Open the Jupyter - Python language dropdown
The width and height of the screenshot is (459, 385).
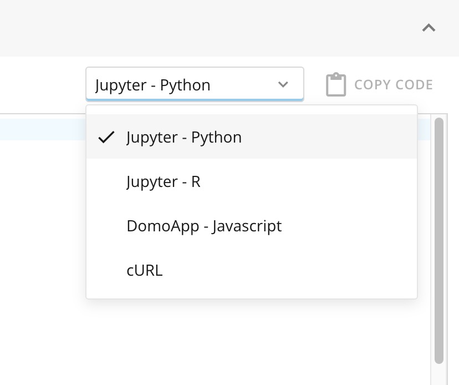194,84
